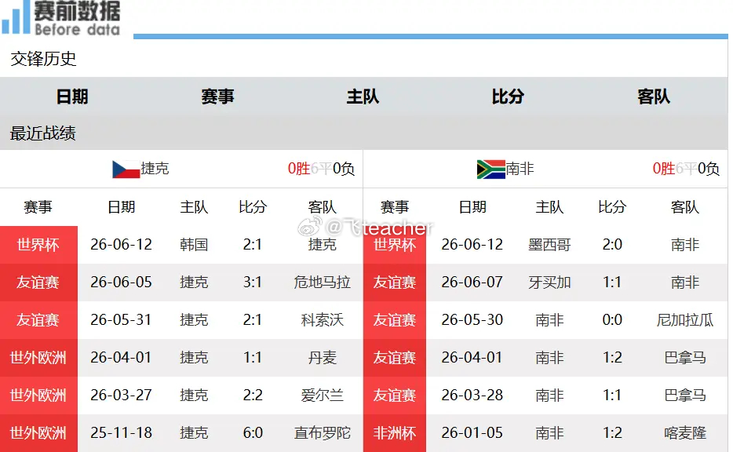
Task: Click the 1:1 score against 丹麦
Action: click(253, 358)
